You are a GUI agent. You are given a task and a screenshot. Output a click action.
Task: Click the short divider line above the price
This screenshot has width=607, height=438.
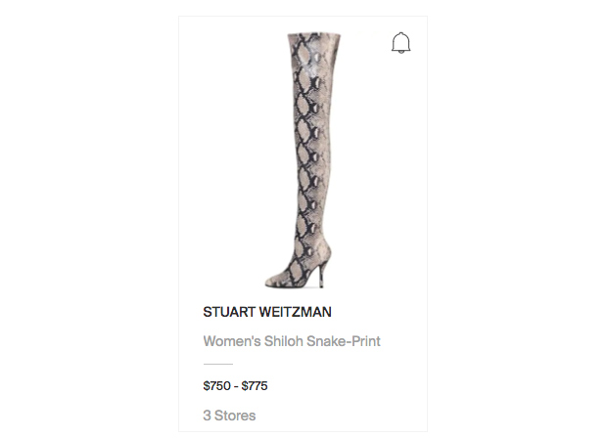[x=218, y=364]
